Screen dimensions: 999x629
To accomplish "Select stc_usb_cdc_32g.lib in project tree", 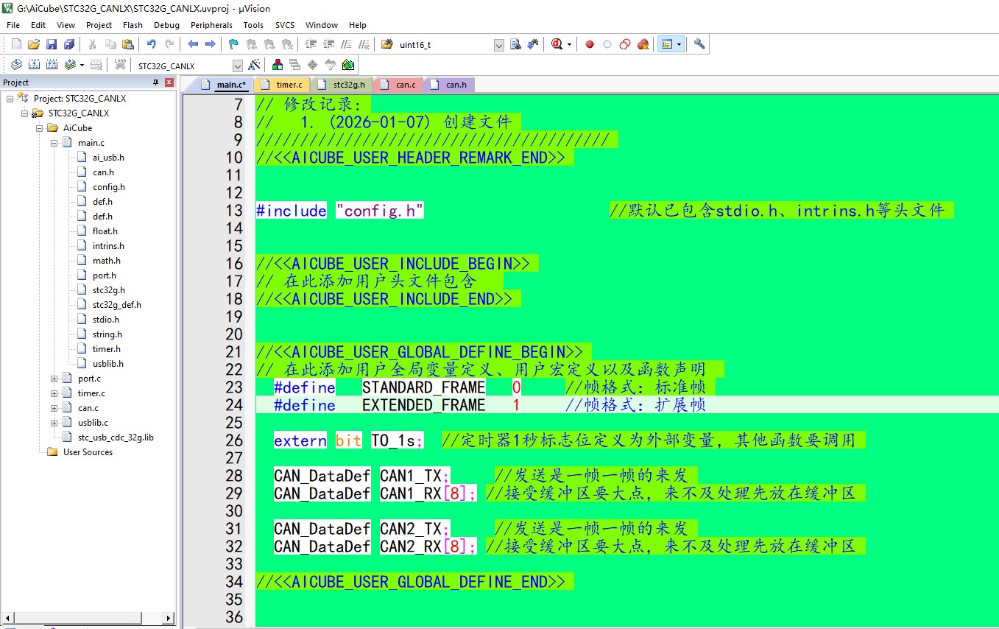I will point(116,438).
